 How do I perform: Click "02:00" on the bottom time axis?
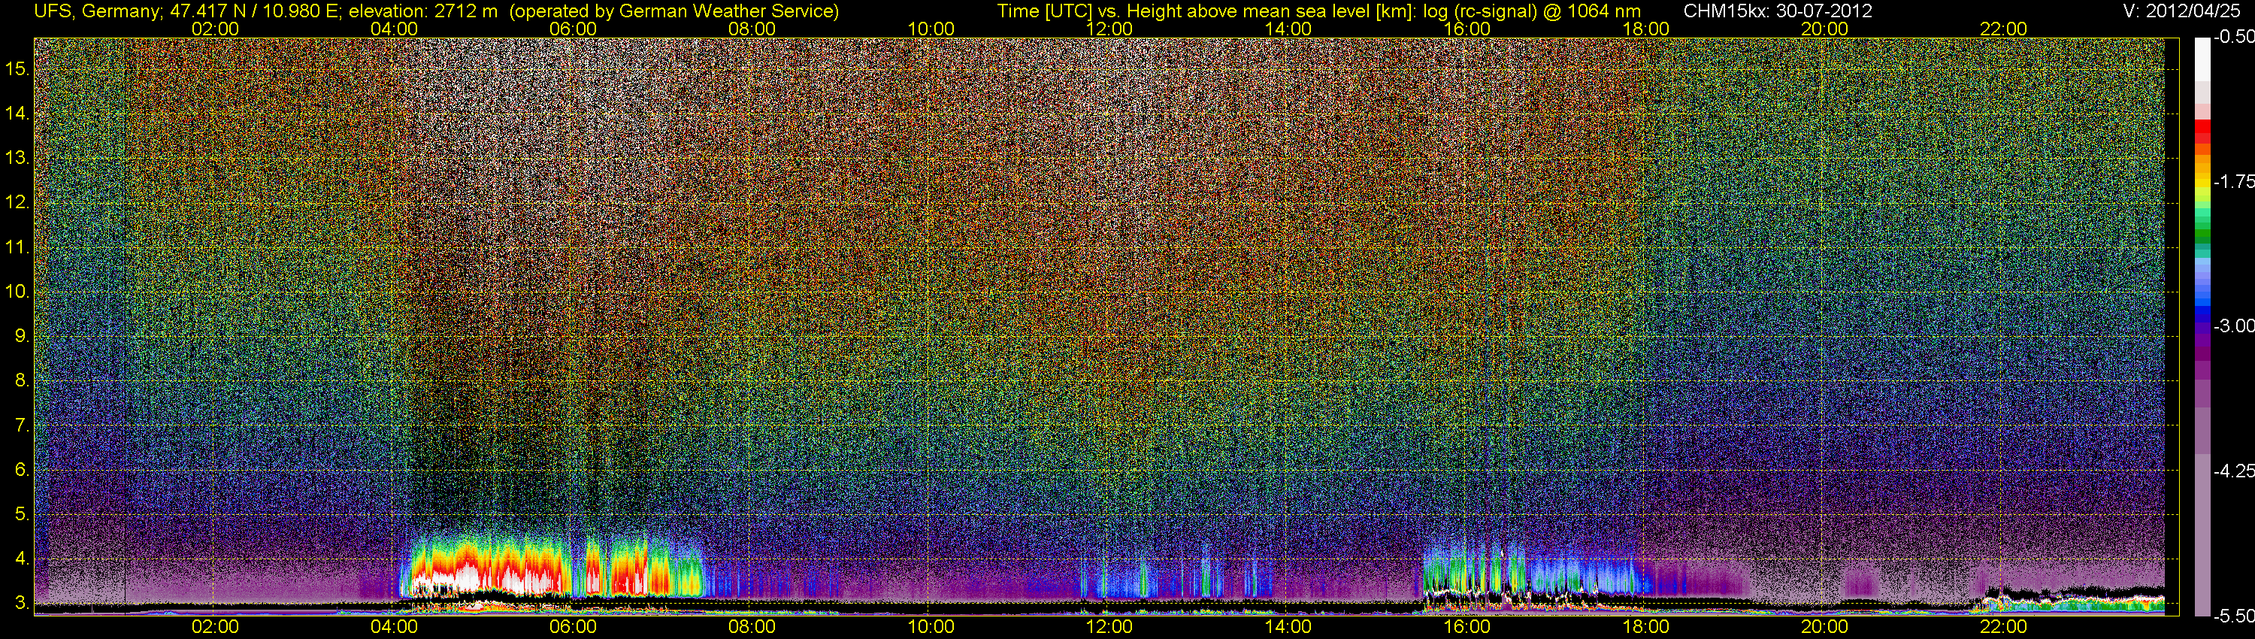point(215,627)
